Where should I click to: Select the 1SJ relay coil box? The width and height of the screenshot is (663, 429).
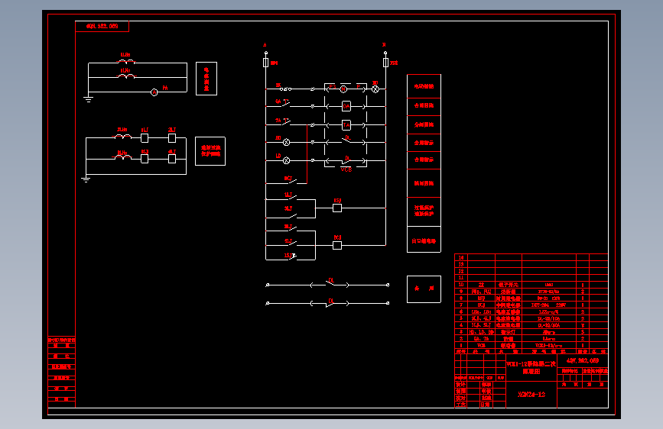tap(337, 208)
